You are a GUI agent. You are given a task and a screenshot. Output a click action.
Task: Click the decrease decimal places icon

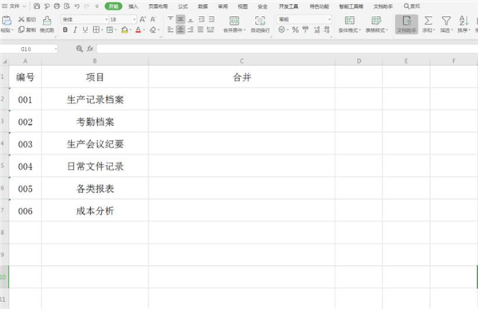point(327,29)
